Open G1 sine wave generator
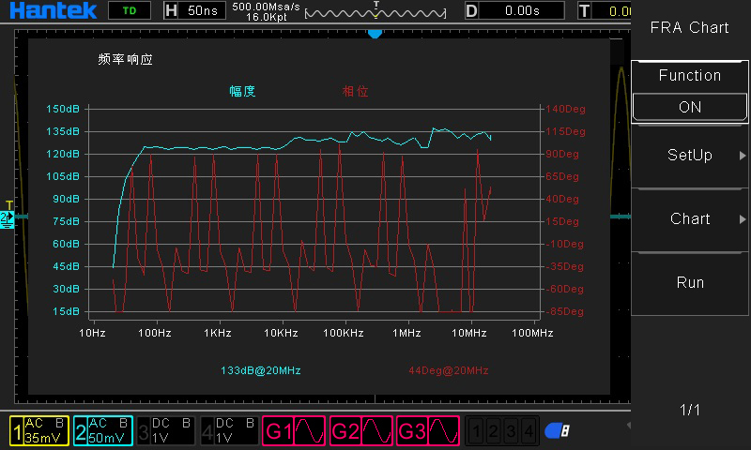The image size is (751, 450). pyautogui.click(x=294, y=430)
